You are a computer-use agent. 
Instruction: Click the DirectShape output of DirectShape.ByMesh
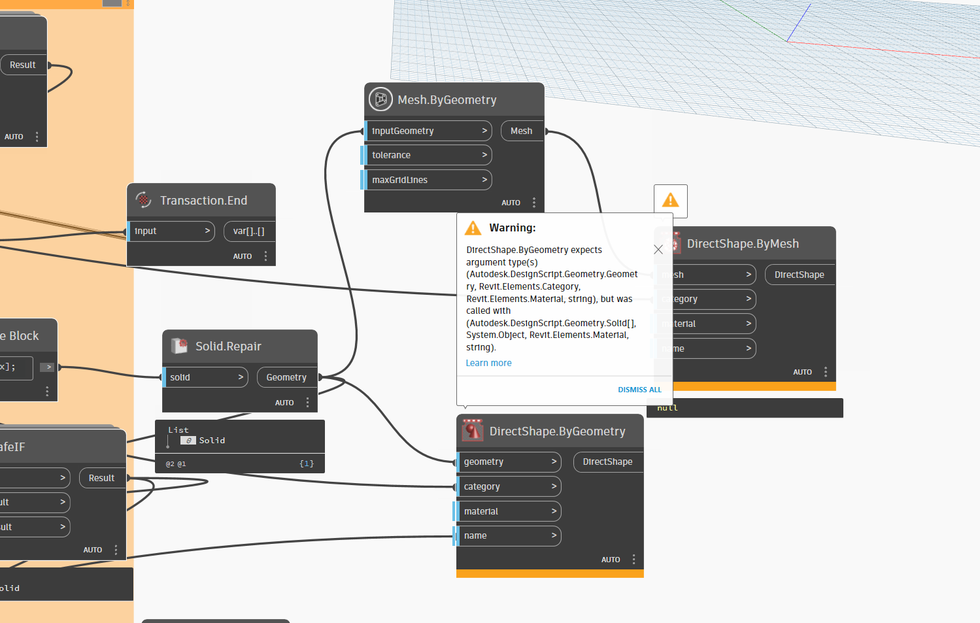800,275
